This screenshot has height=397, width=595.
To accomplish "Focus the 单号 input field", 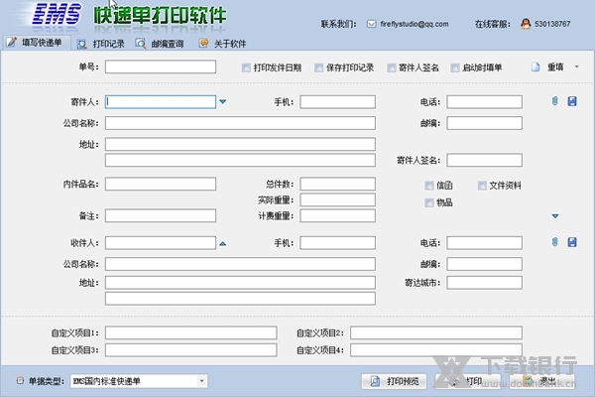I will click(161, 66).
